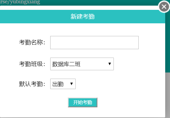Close the 新建考勤 dialog
170x118 pixels.
pos(164,7)
